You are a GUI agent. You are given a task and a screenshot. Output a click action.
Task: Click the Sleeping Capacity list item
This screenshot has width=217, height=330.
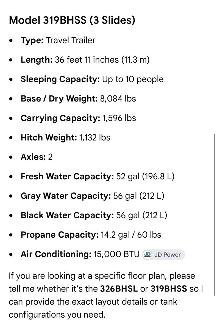coord(92,79)
